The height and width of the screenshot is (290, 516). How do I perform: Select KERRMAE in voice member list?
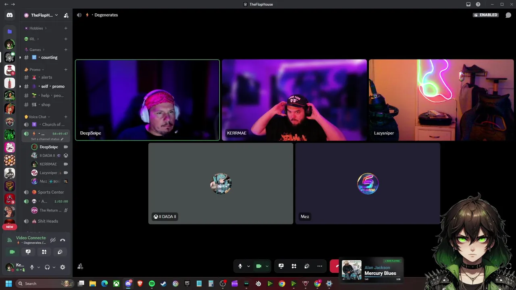click(49, 164)
